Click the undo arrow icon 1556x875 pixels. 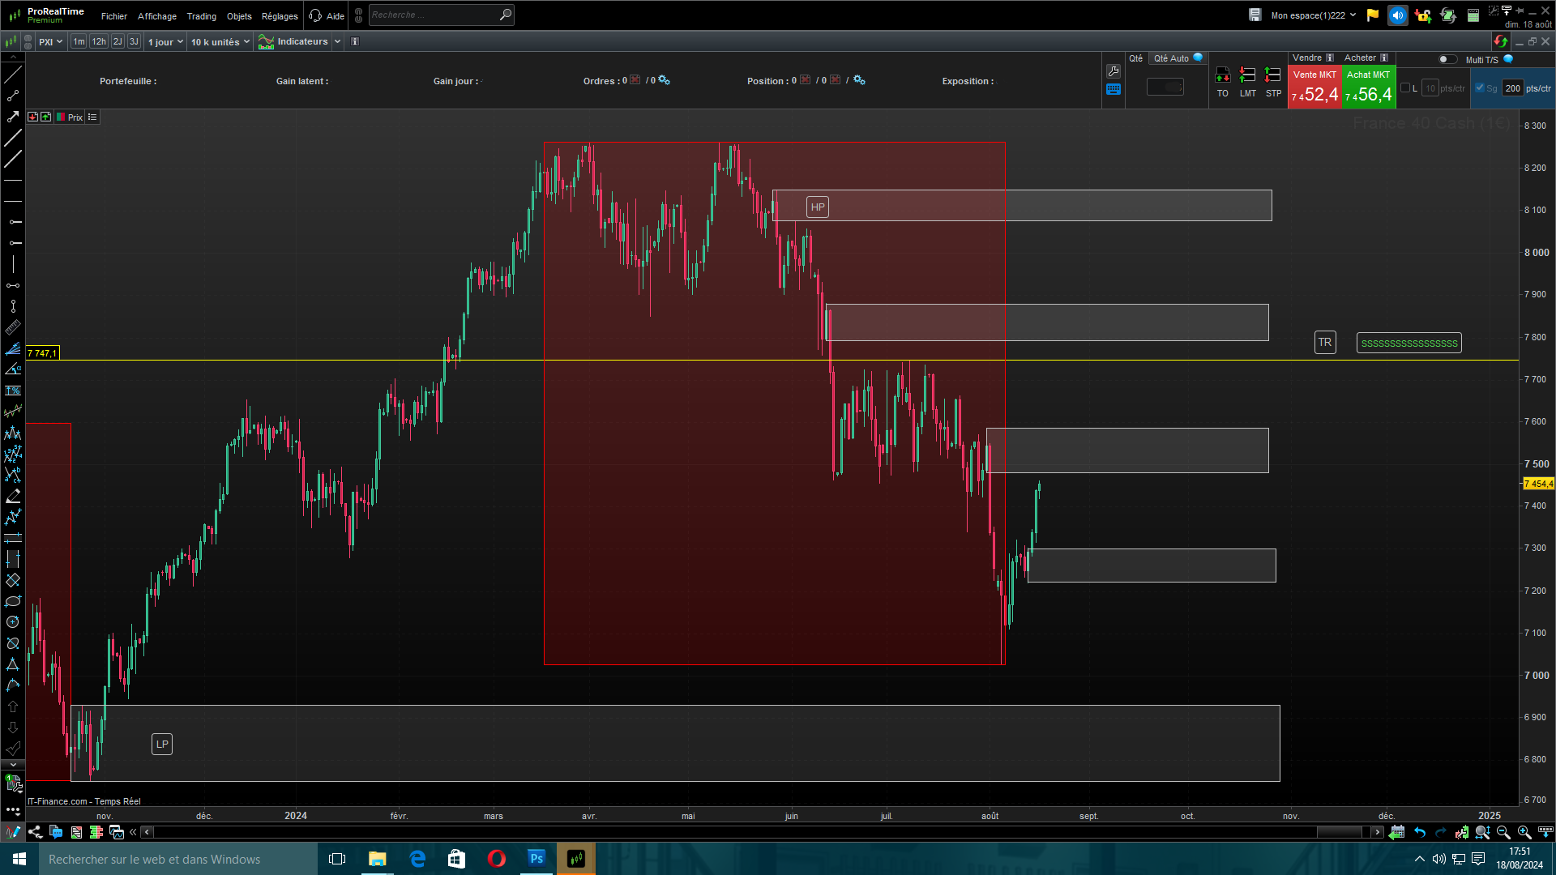[x=1420, y=832]
